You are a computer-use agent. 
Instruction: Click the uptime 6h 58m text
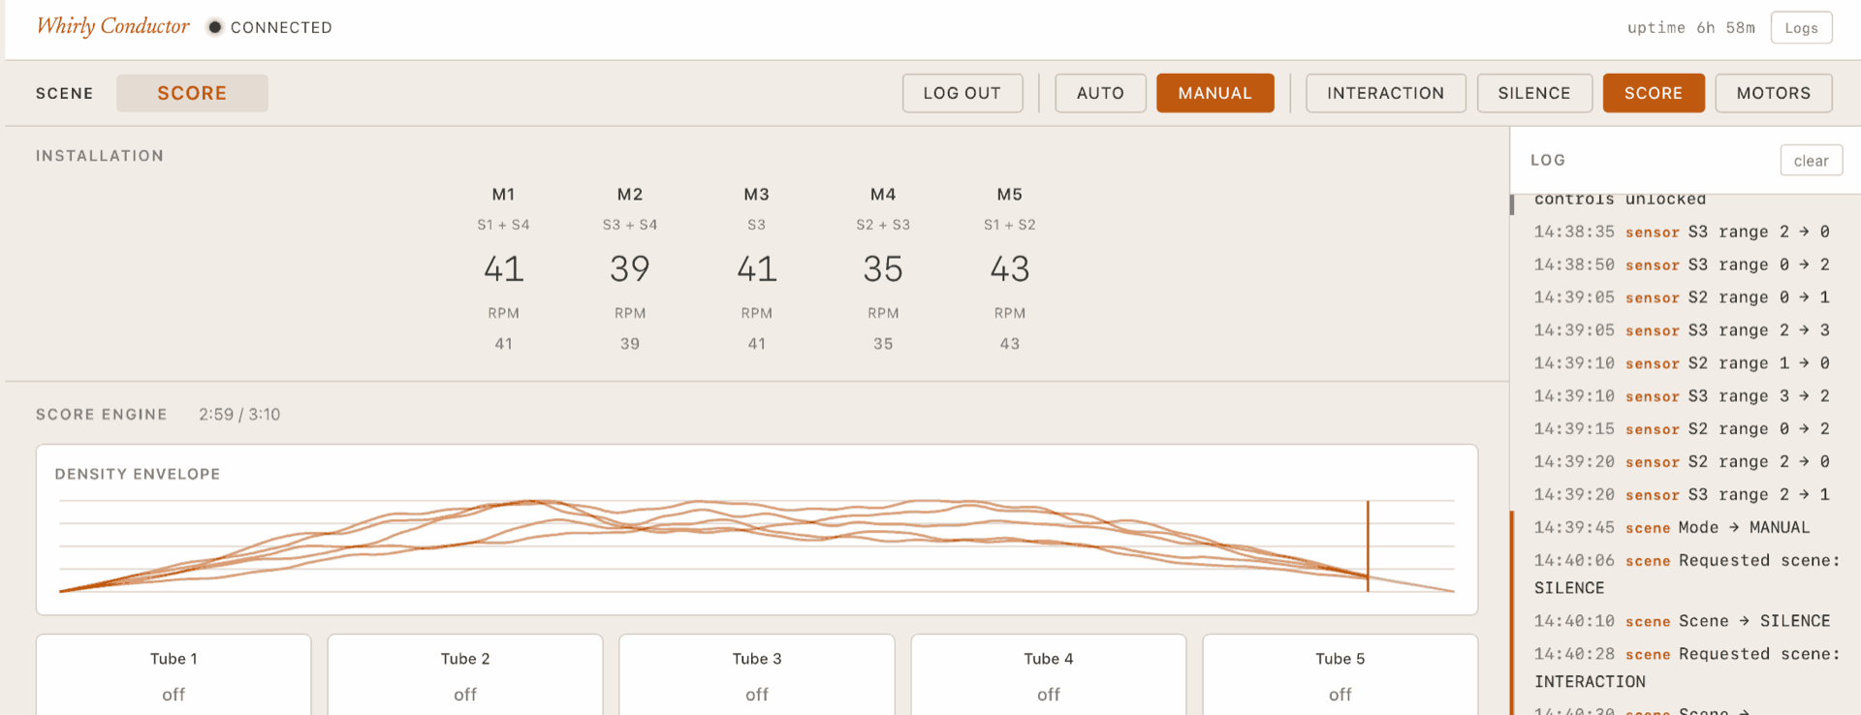1690,28
